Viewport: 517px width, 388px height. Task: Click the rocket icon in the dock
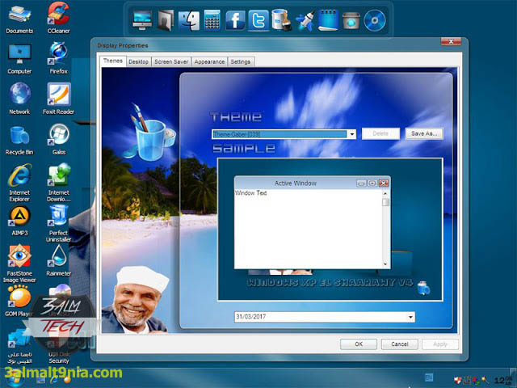(305, 20)
